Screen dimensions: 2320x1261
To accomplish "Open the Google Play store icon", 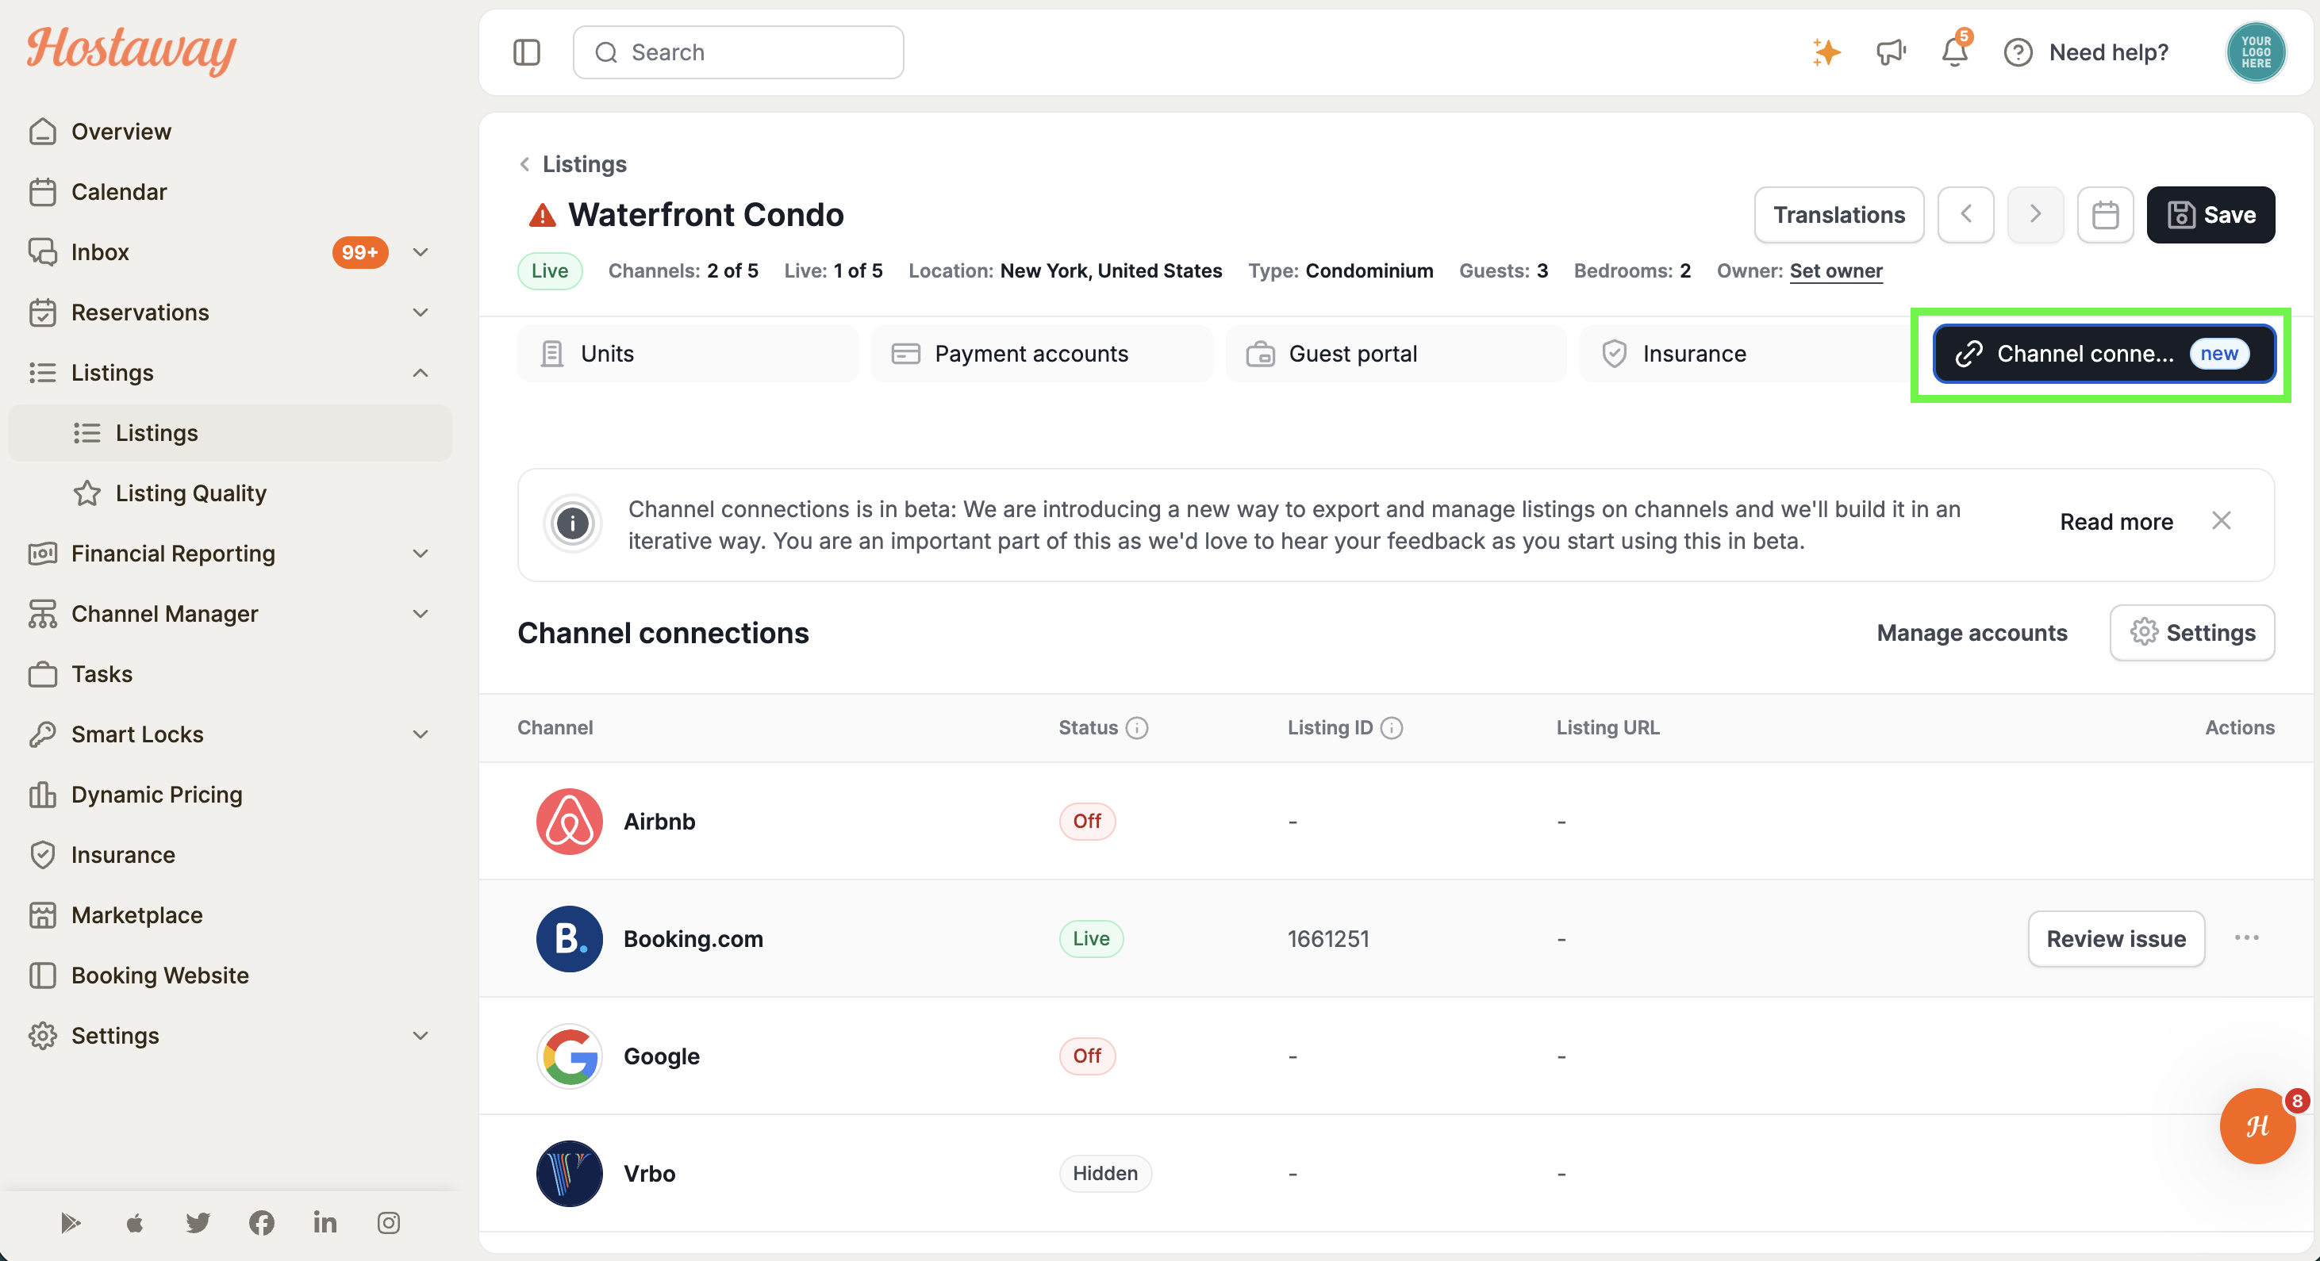I will click(71, 1222).
